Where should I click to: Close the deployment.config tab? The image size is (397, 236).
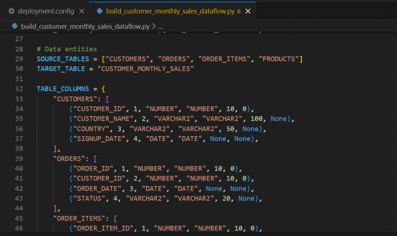tap(81, 11)
